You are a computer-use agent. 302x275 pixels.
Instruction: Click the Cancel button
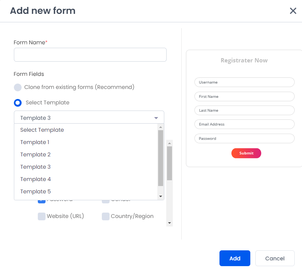click(x=275, y=258)
